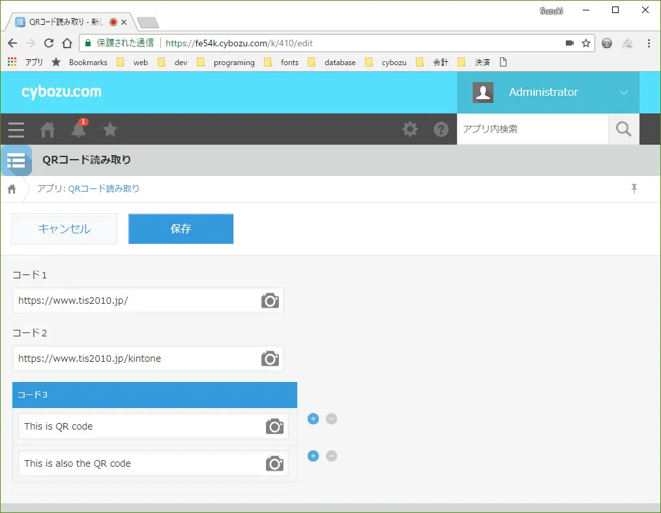661x513 pixels.
Task: Open the QRコード読み取り breadcrumb link
Action: [x=104, y=189]
